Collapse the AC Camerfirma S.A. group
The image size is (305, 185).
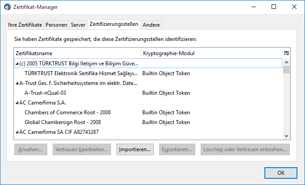pyautogui.click(x=17, y=103)
